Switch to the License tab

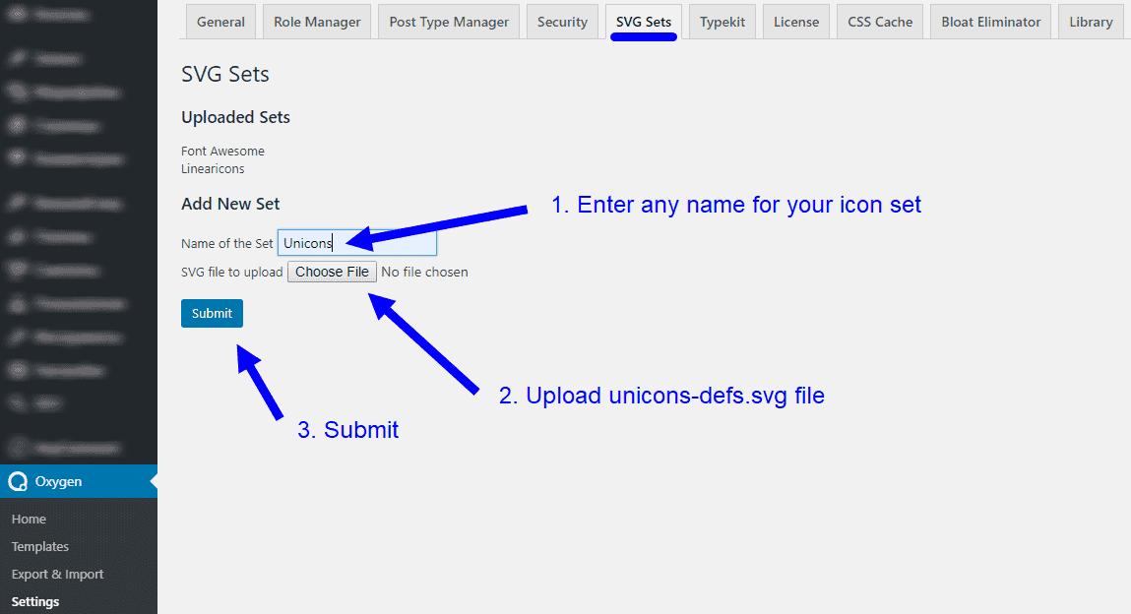coord(795,22)
